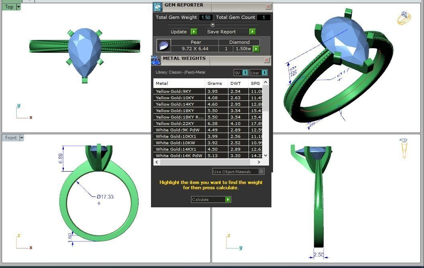The height and width of the screenshot is (268, 424).
Task: Open the Top viewport dropdown arrow
Action: tap(18, 7)
